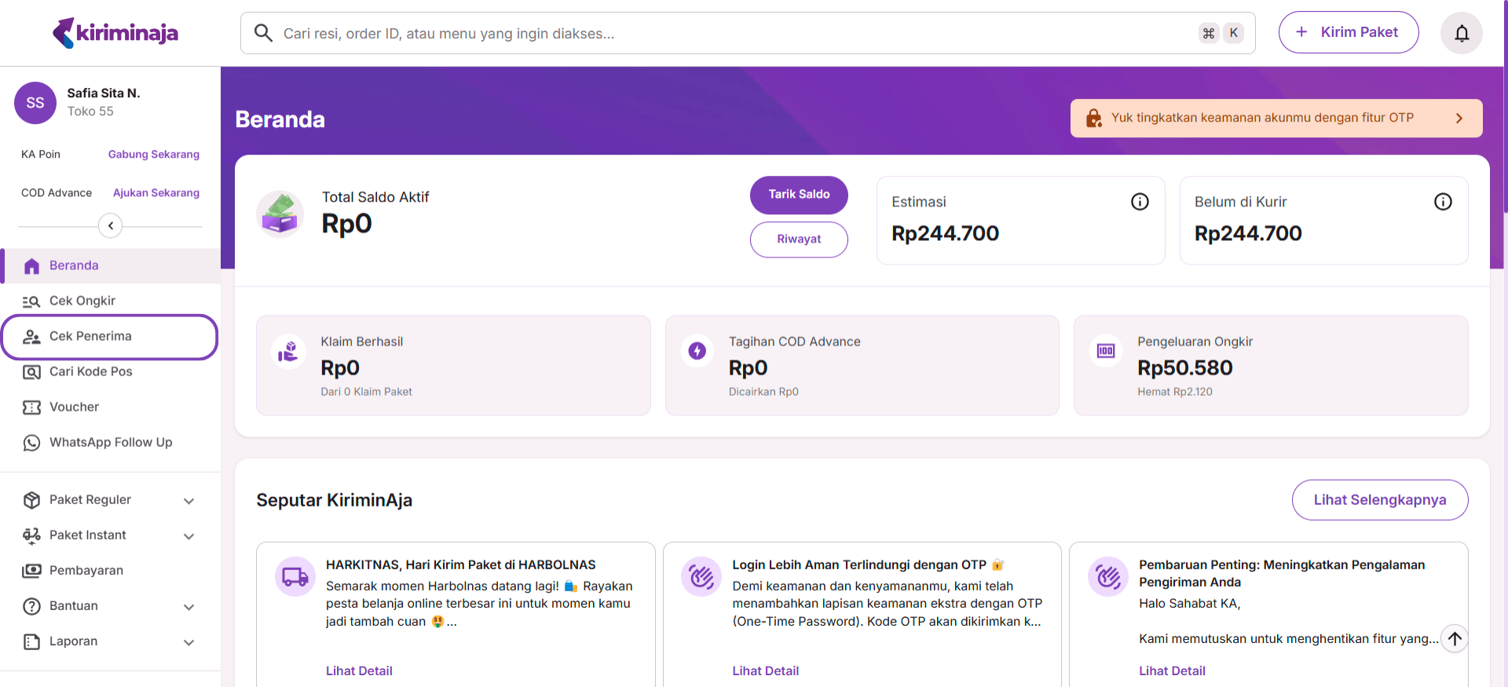Image resolution: width=1508 pixels, height=687 pixels.
Task: Click the WhatsApp Follow Up icon
Action: point(31,443)
